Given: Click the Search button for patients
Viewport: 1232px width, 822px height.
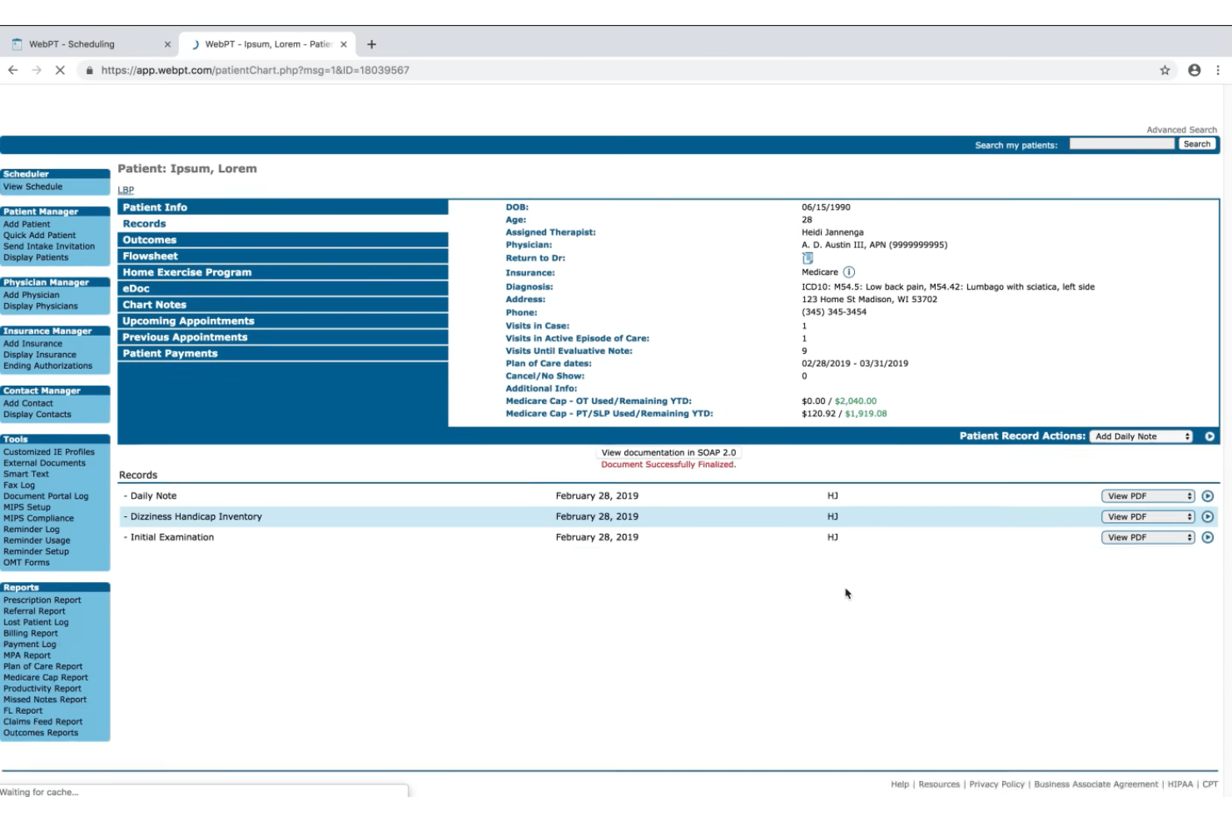Looking at the screenshot, I should (1197, 144).
